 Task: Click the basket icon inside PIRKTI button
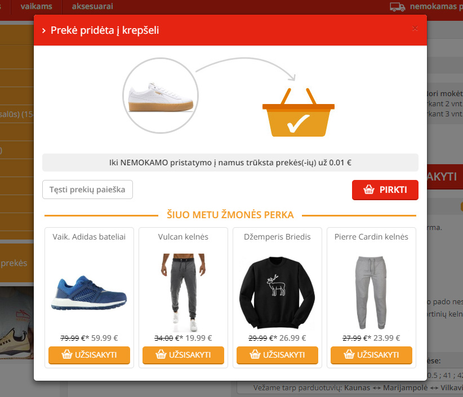[369, 190]
